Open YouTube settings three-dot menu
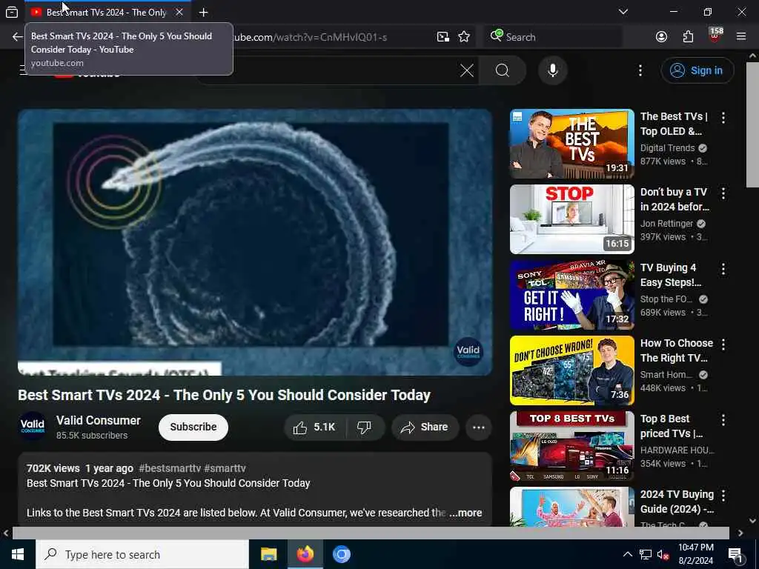759x569 pixels. click(x=640, y=70)
